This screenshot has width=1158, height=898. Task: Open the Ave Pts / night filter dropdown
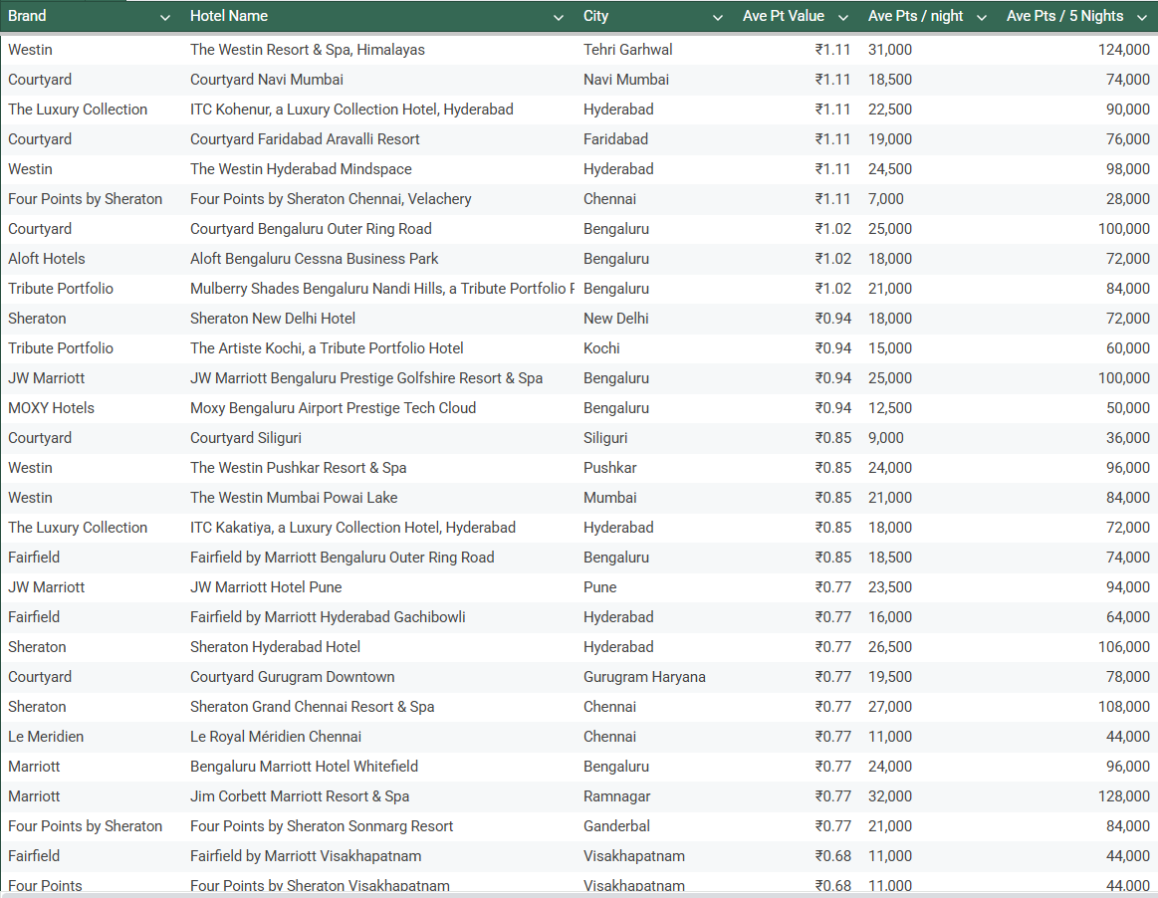pyautogui.click(x=982, y=17)
